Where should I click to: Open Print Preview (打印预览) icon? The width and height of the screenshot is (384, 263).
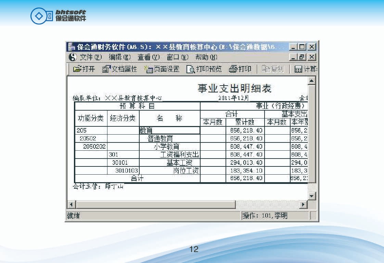coord(191,69)
